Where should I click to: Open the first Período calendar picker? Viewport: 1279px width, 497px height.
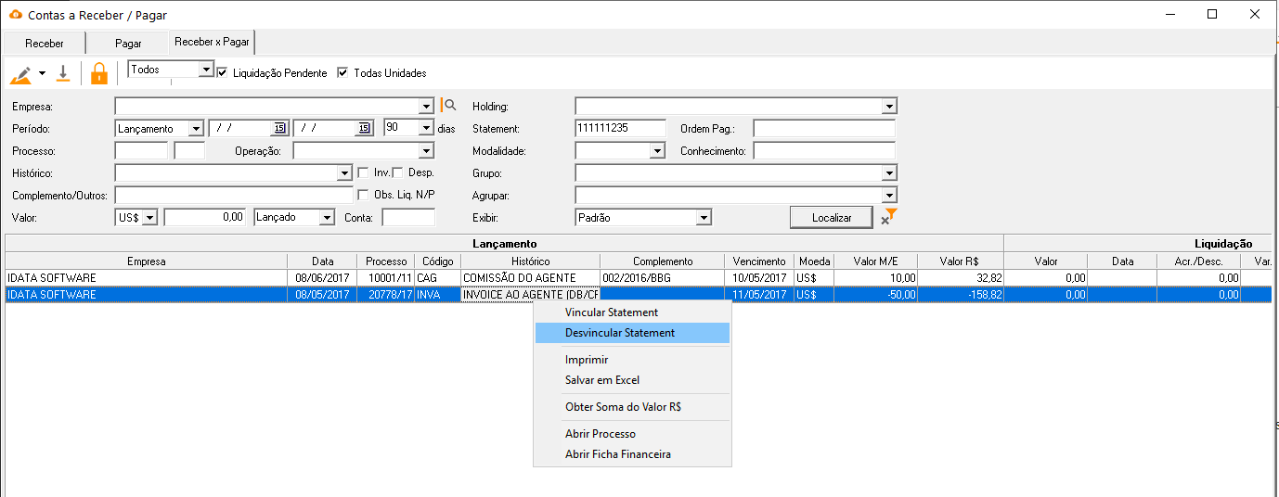[279, 128]
